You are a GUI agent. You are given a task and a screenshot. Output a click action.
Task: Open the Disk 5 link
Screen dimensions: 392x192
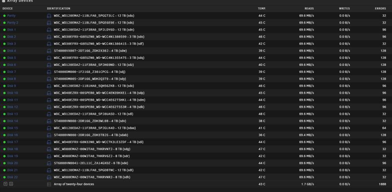coord(11,58)
